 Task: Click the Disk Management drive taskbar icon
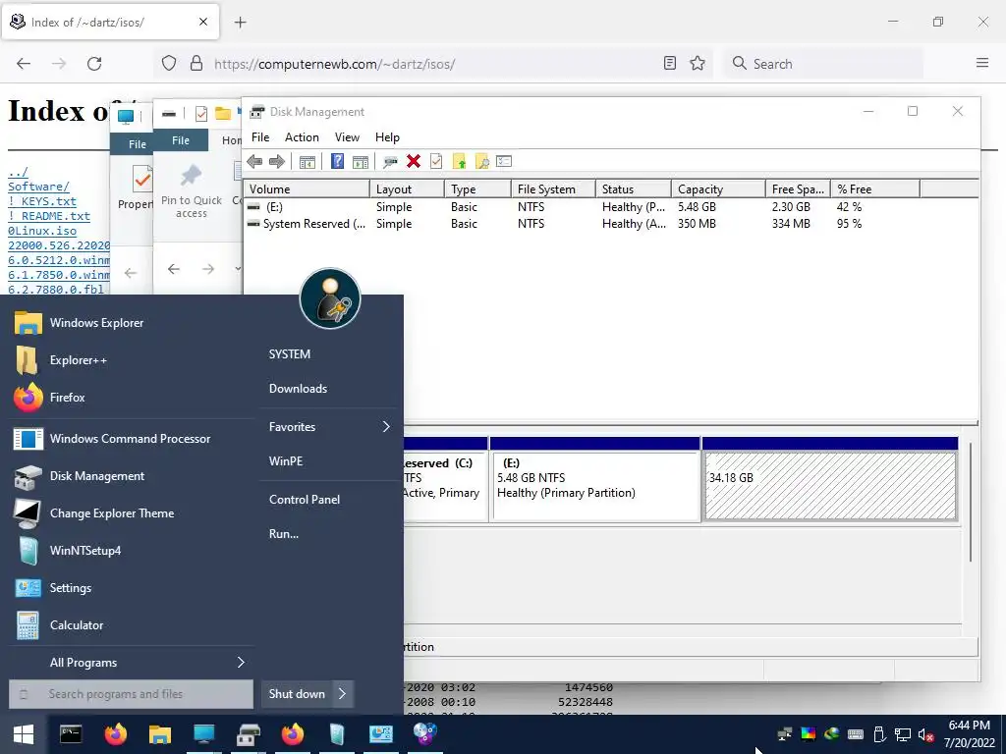(x=249, y=733)
